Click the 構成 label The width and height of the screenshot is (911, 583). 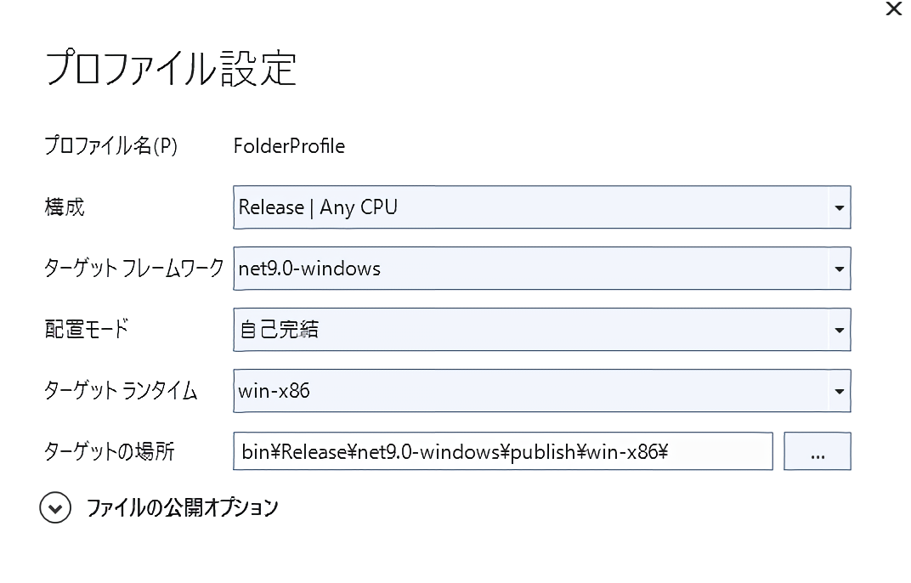(x=65, y=207)
